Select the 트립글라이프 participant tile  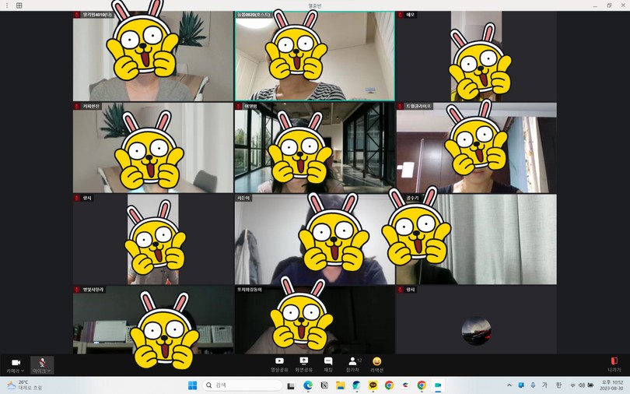click(x=476, y=147)
